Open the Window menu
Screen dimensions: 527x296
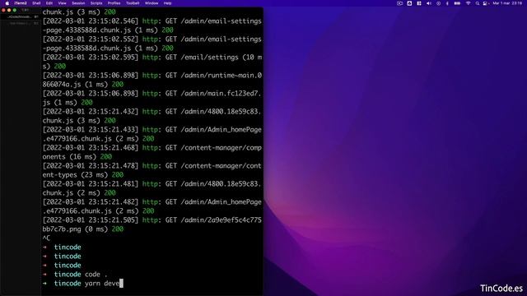coord(152,3)
